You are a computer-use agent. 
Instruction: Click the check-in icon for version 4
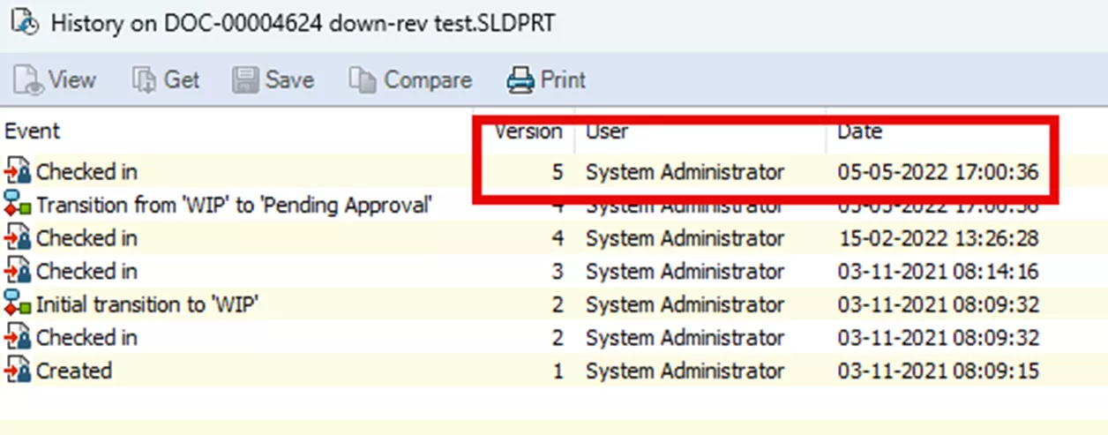[18, 238]
